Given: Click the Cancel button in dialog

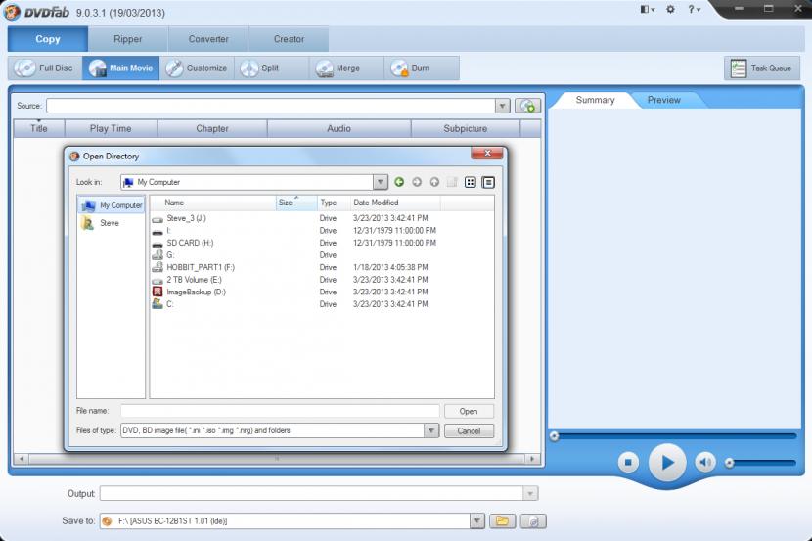Looking at the screenshot, I should point(469,430).
